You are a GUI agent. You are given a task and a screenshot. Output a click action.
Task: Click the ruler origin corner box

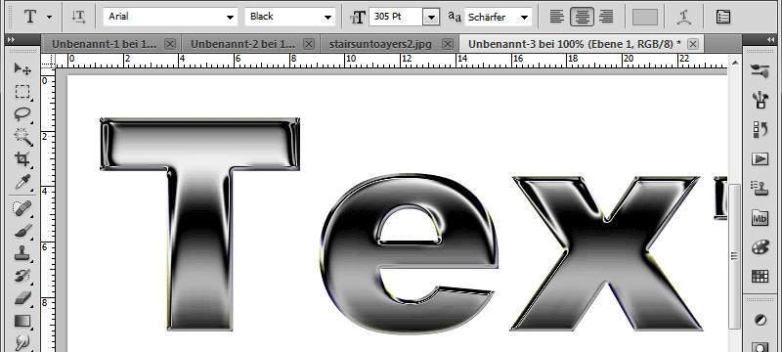pyautogui.click(x=48, y=62)
